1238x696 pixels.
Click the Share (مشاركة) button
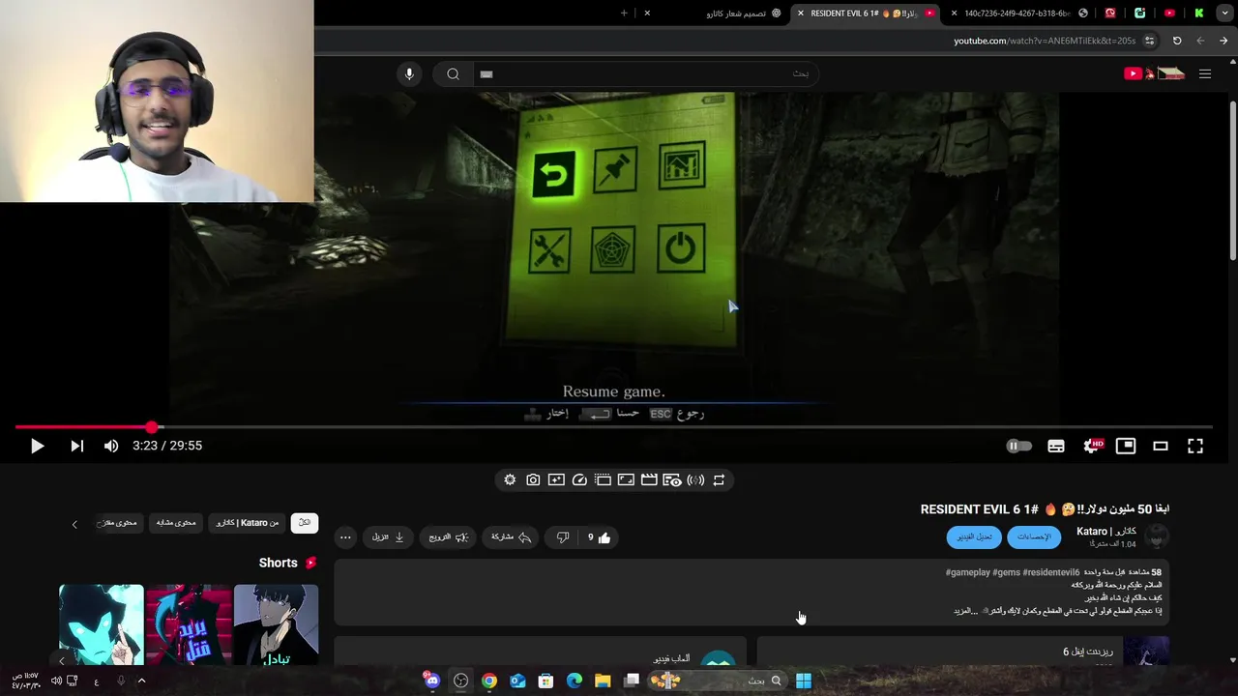[511, 537]
